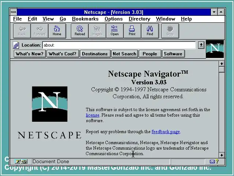Click the security key icon in status bar

21,162
